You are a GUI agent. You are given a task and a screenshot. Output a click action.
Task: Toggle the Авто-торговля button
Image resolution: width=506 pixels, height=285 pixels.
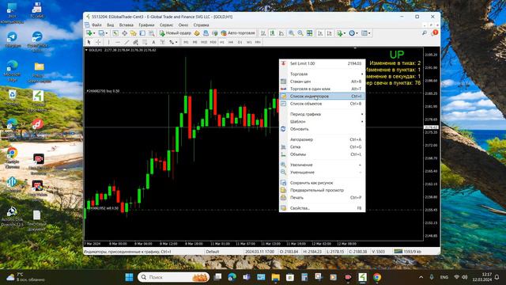[238, 33]
